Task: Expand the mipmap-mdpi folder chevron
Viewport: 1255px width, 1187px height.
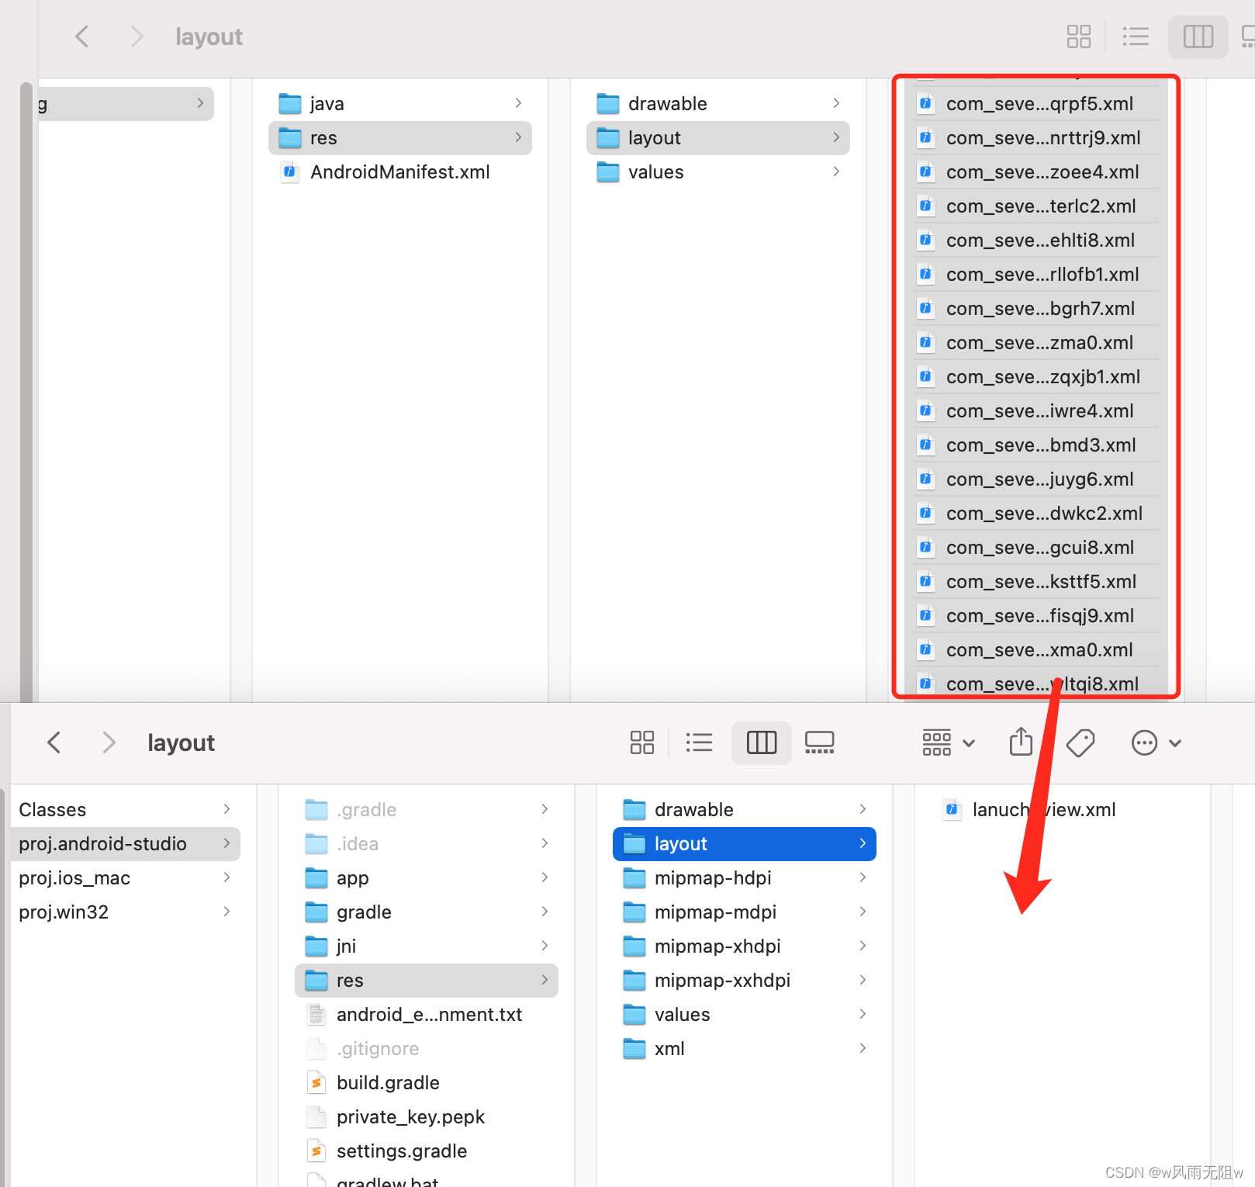Action: (863, 912)
